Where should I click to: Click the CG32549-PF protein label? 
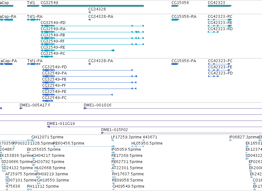54,86
